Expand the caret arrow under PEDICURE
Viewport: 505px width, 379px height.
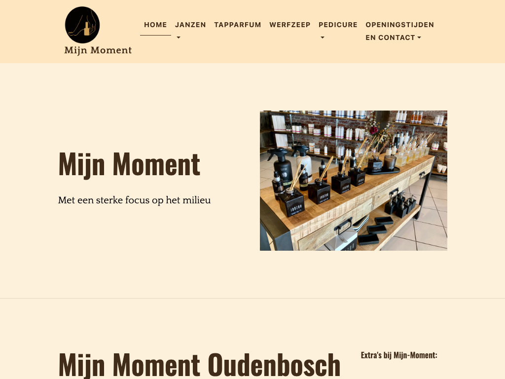coord(323,38)
